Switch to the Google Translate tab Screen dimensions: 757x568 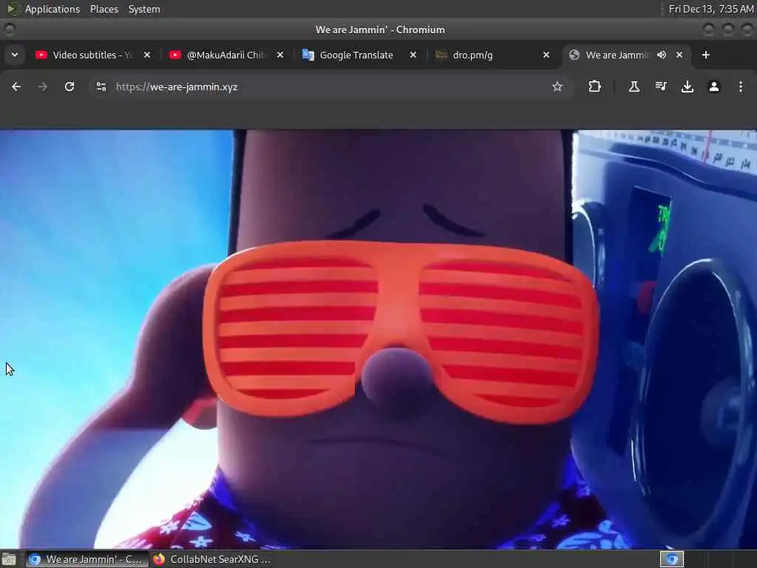click(356, 55)
